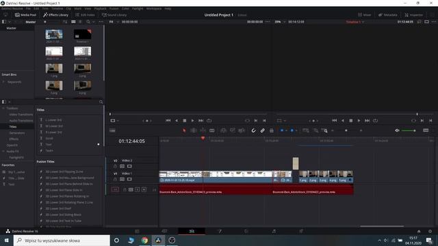
Task: Open the Playback menu
Action: point(100,9)
